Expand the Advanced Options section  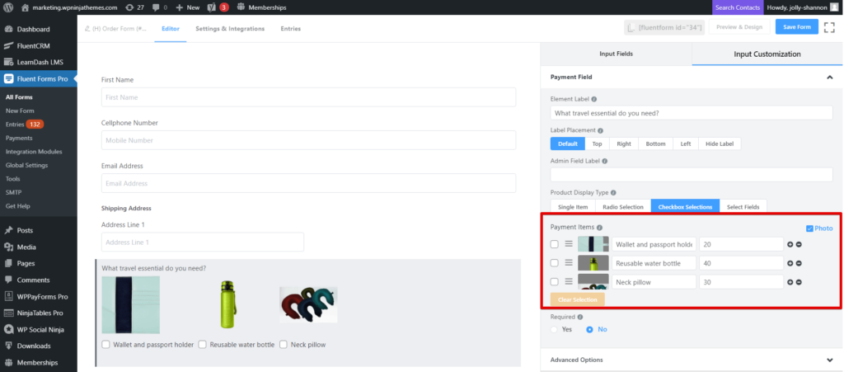(692, 360)
